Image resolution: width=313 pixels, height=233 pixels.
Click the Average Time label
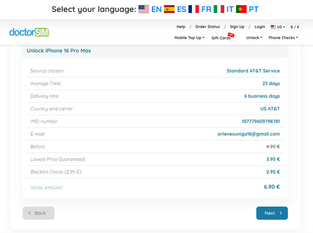tap(46, 83)
